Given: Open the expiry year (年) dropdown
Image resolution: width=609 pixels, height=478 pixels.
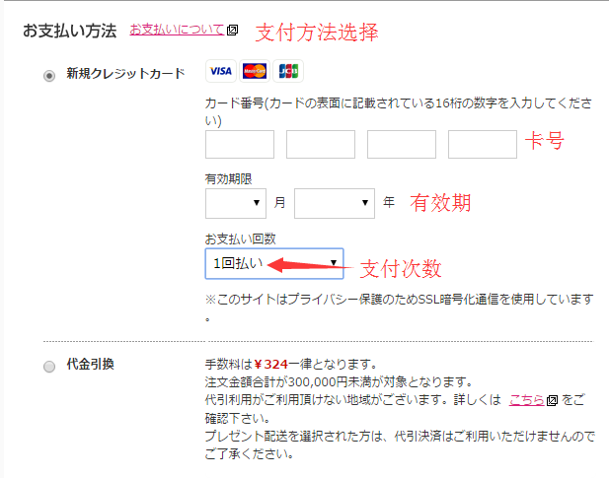Looking at the screenshot, I should 334,203.
